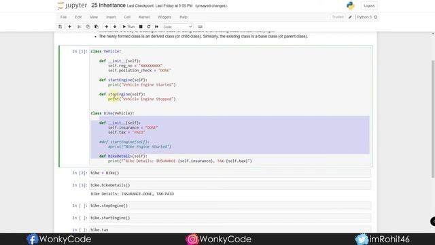435x245 pixels.
Task: Click in the class Vehicle code cell
Action: (x=230, y=106)
